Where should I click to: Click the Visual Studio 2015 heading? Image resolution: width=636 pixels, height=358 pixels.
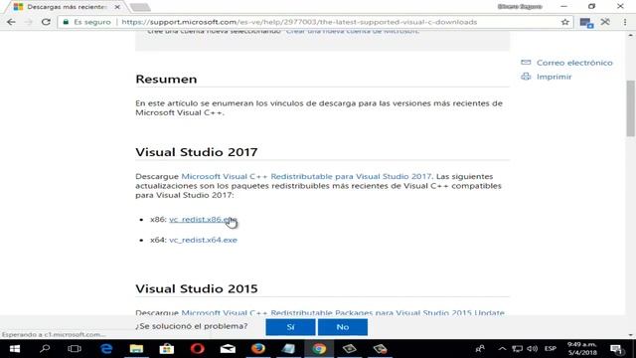[197, 289]
